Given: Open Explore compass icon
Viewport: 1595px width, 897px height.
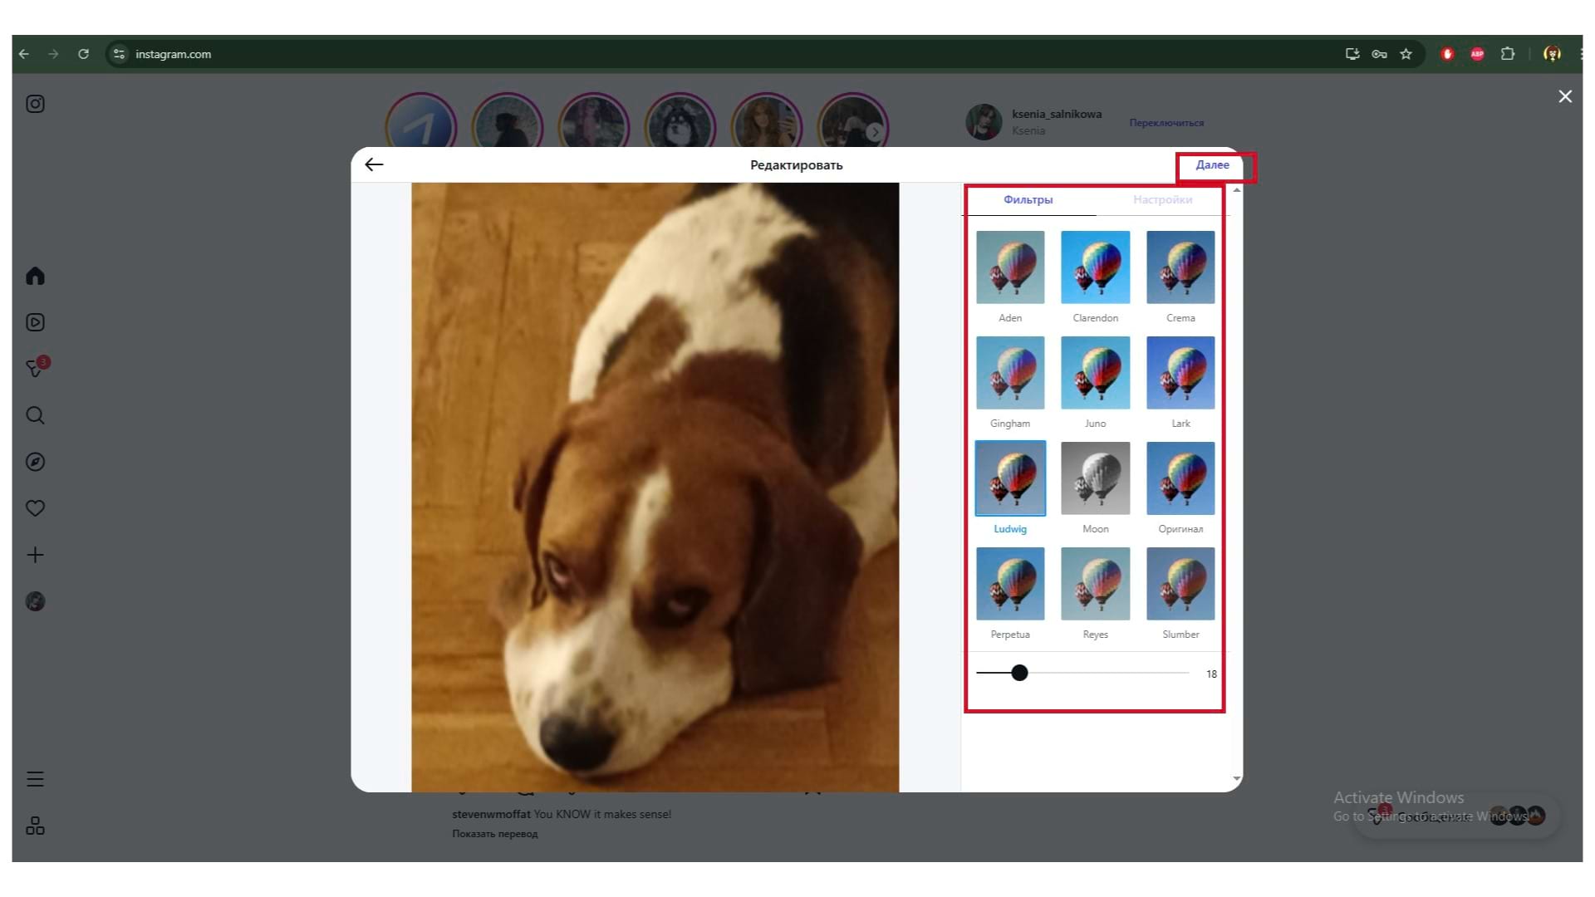Looking at the screenshot, I should (x=35, y=462).
